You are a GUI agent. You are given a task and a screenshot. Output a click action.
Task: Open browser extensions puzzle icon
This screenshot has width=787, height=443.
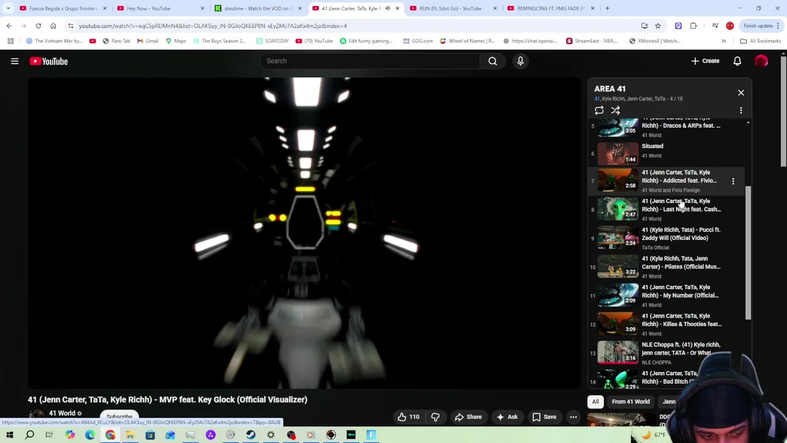click(694, 26)
